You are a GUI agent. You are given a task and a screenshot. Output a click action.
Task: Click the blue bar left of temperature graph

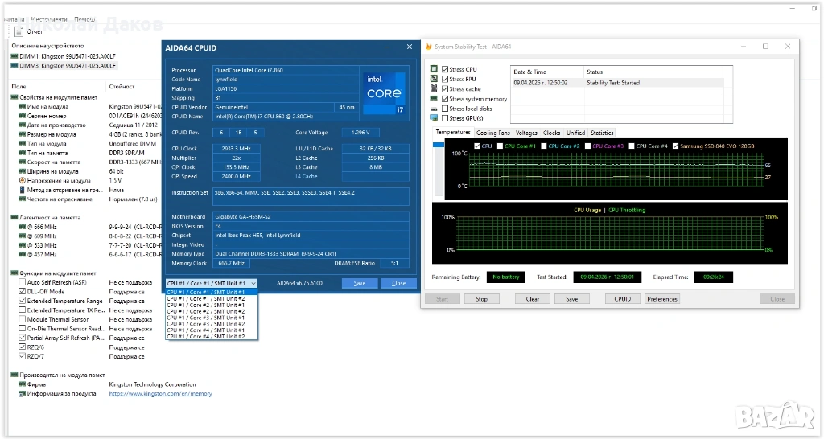pos(439,145)
